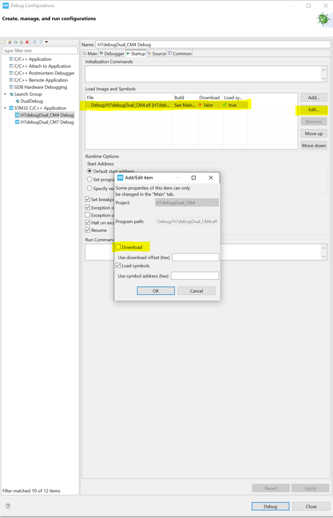
Task: Click the New launch configuration icon
Action: coord(4,42)
